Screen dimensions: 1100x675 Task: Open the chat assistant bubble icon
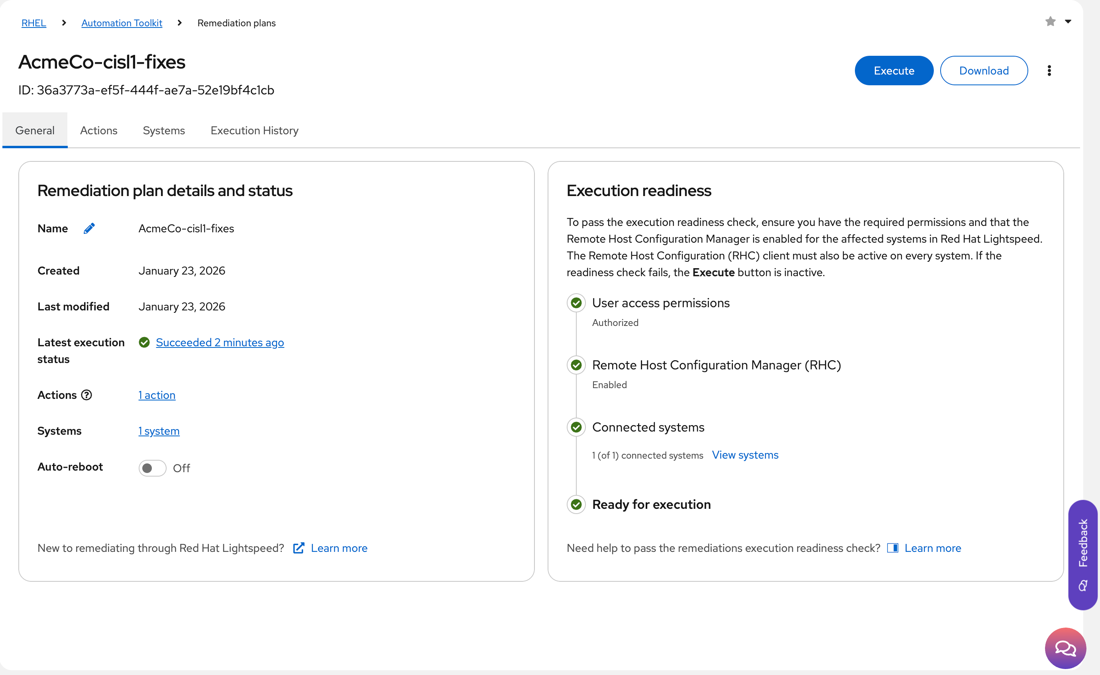pyautogui.click(x=1065, y=648)
